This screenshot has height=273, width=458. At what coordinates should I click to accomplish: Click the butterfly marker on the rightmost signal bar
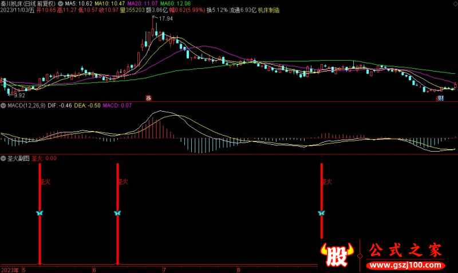pos(321,213)
